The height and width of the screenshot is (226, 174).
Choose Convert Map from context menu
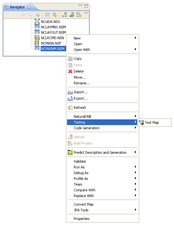tap(102, 204)
